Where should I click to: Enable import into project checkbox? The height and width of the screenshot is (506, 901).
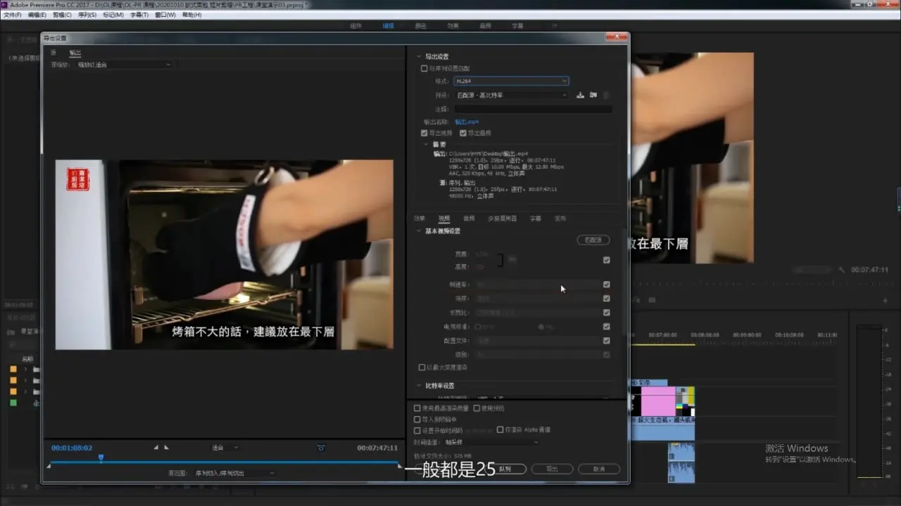click(x=417, y=420)
